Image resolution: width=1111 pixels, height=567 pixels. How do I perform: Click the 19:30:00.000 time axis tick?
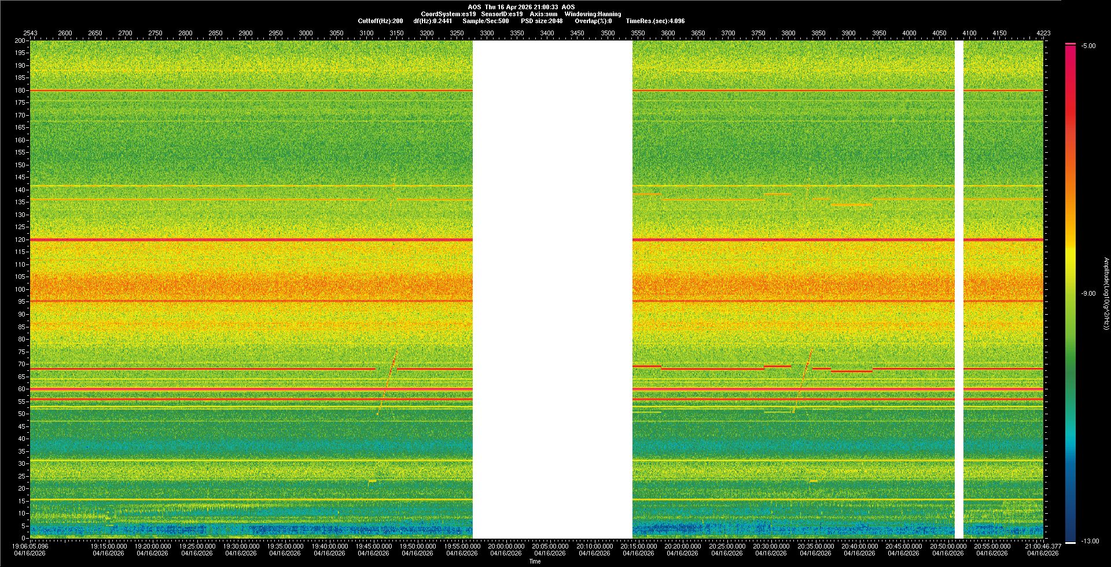tap(241, 546)
